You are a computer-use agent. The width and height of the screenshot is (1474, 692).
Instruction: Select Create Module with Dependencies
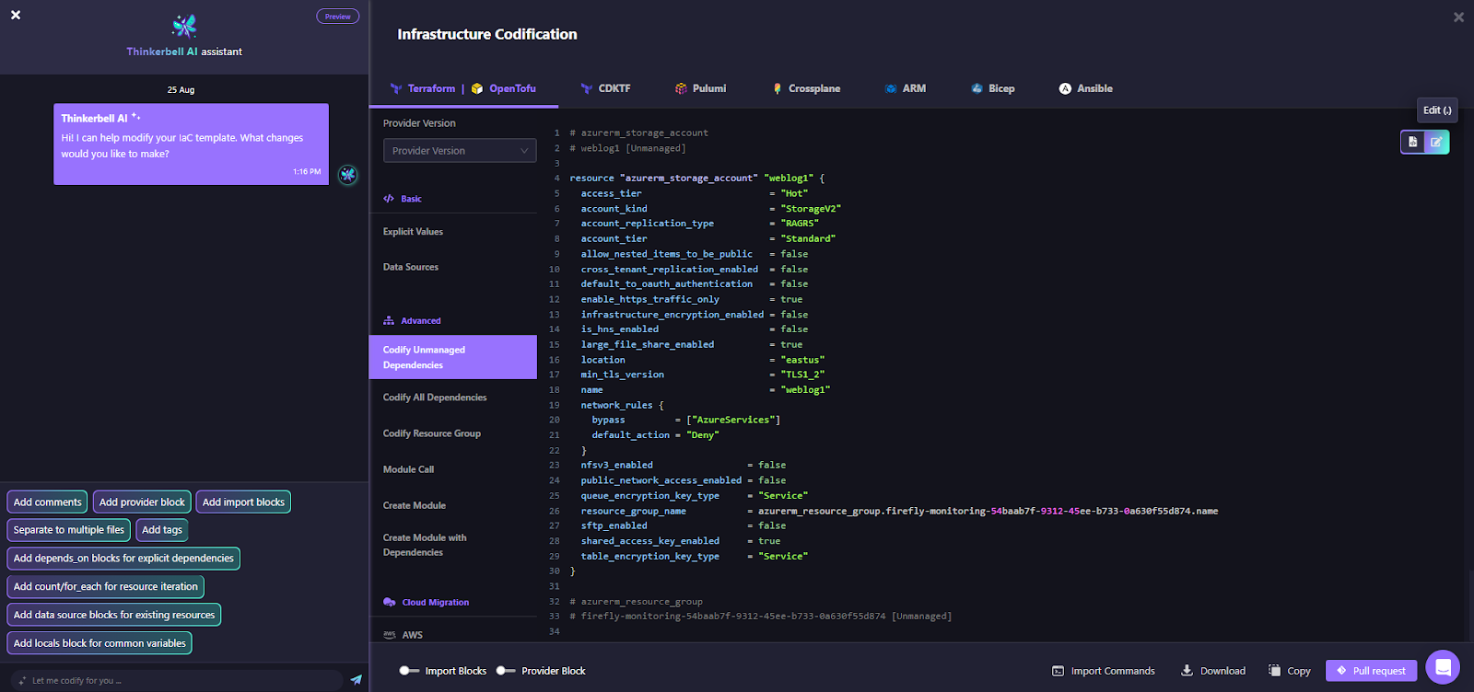point(425,545)
